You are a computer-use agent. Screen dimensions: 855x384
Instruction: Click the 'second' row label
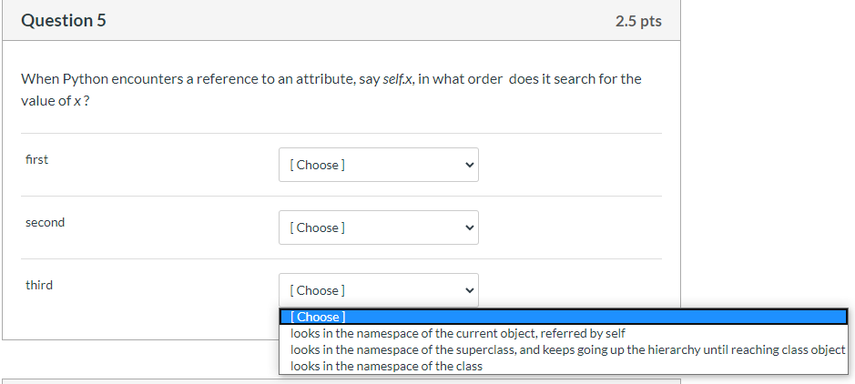(x=46, y=222)
